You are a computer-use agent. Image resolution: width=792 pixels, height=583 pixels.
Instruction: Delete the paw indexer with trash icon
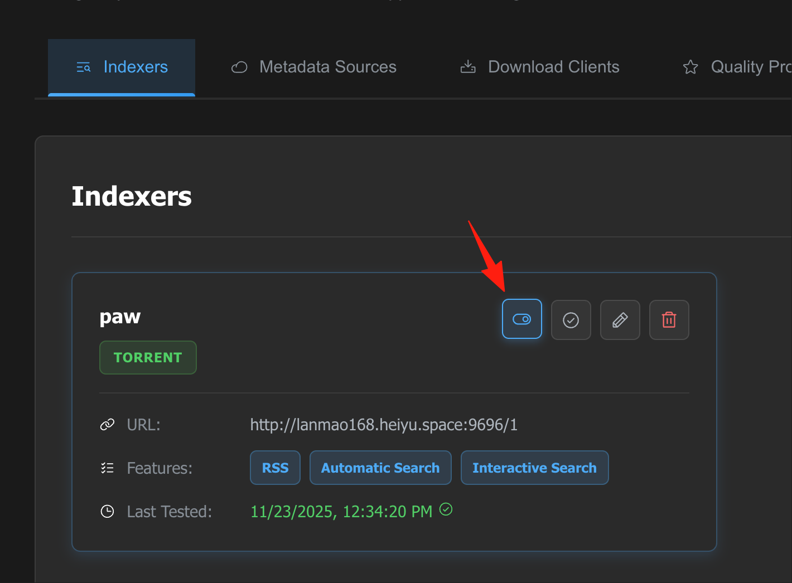tap(669, 320)
